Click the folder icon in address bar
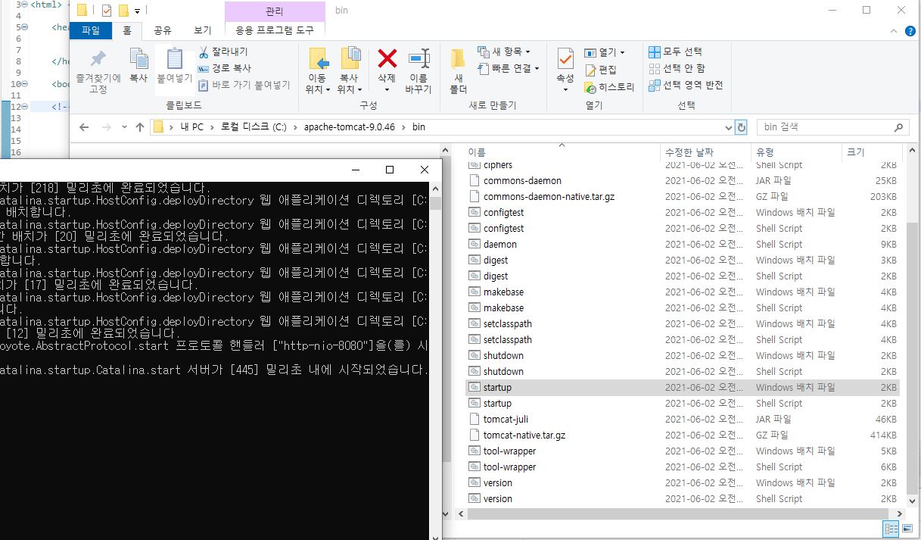Screen dimensions: 921x540 click(x=158, y=127)
